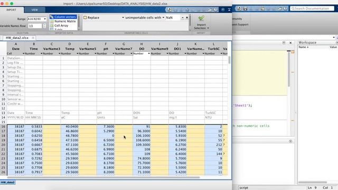Click the Variable Names Row field
This screenshot has height=190, width=338.
[x=35, y=26]
